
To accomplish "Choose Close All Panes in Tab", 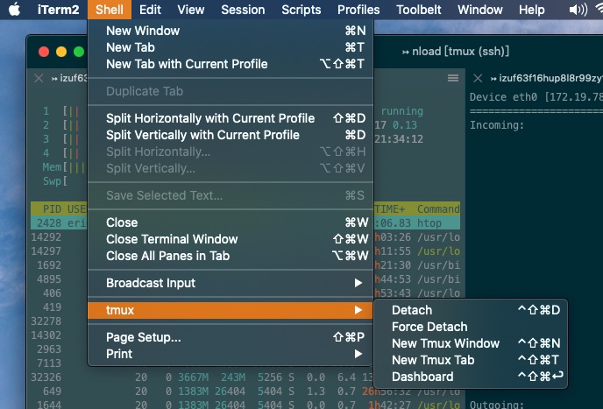I will 231,256.
